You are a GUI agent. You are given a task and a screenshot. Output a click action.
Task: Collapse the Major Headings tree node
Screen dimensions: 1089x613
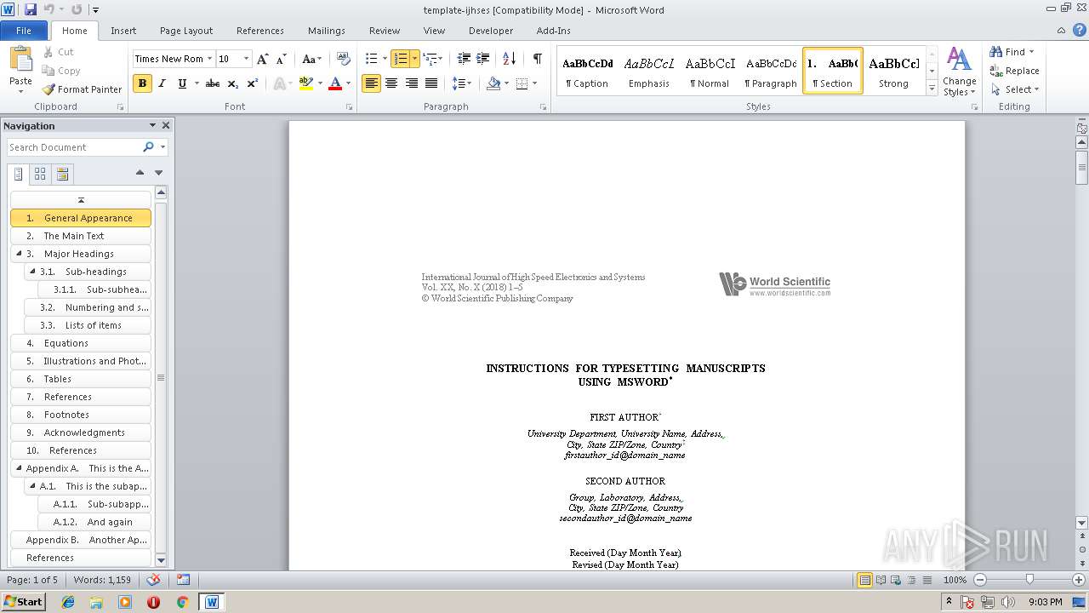(x=20, y=254)
